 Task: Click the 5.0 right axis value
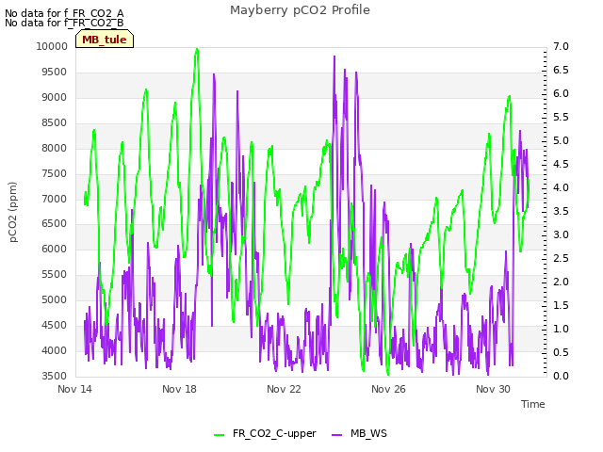561,140
